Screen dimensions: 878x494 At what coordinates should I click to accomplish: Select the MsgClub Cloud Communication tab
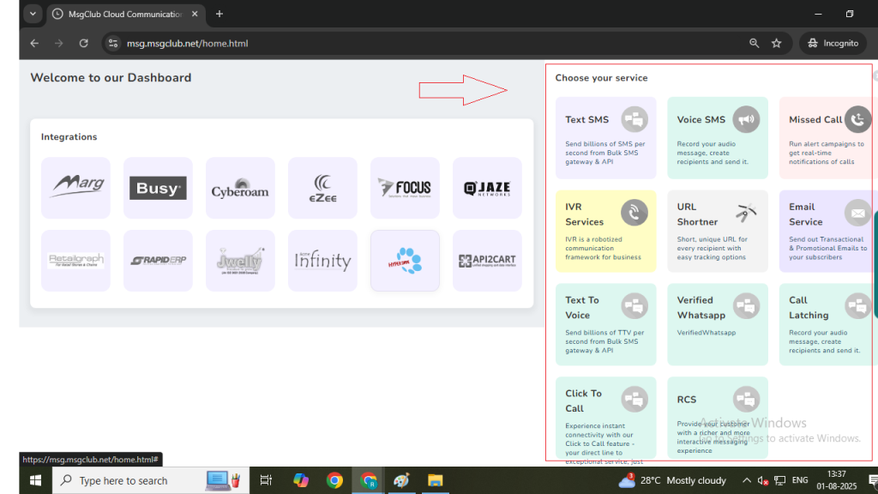[125, 14]
